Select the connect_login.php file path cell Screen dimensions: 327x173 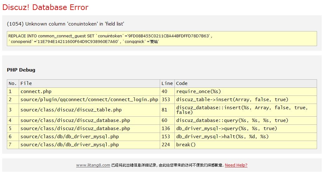coord(89,100)
